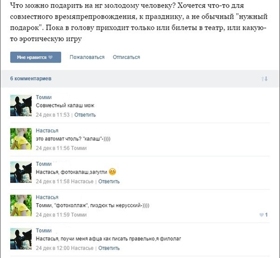The height and width of the screenshot is (258, 280).
Task: Open Настасья's avatar on 'это автомат' comment
Action: tap(21, 139)
